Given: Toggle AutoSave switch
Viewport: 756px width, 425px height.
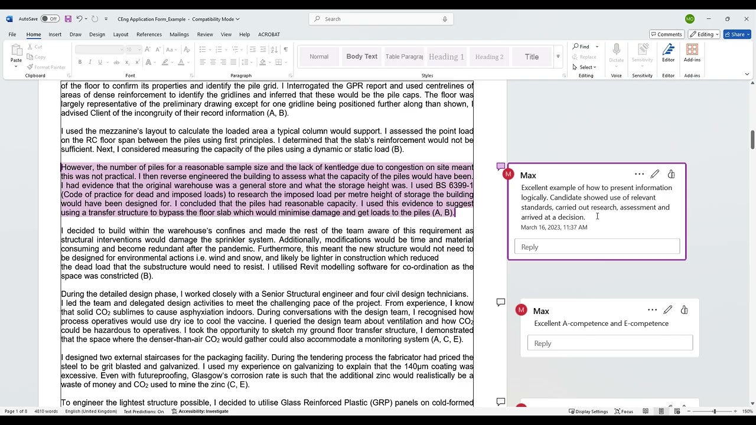Looking at the screenshot, I should pyautogui.click(x=50, y=19).
